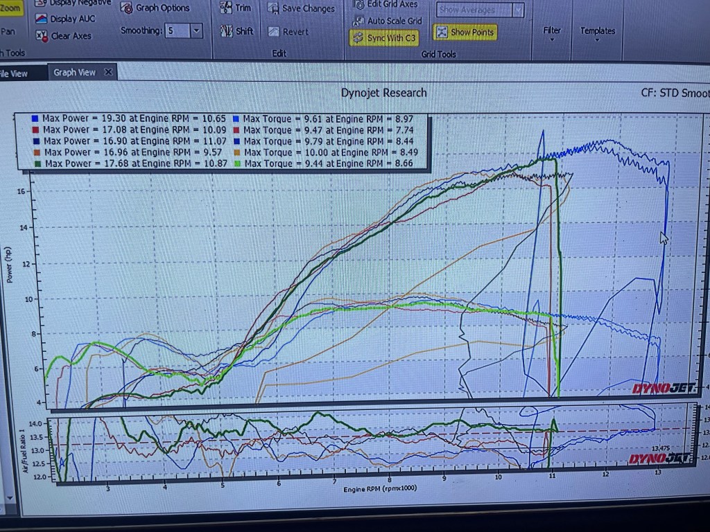Switch to the Graph View tab
Image resolution: width=710 pixels, height=532 pixels.
tap(74, 72)
